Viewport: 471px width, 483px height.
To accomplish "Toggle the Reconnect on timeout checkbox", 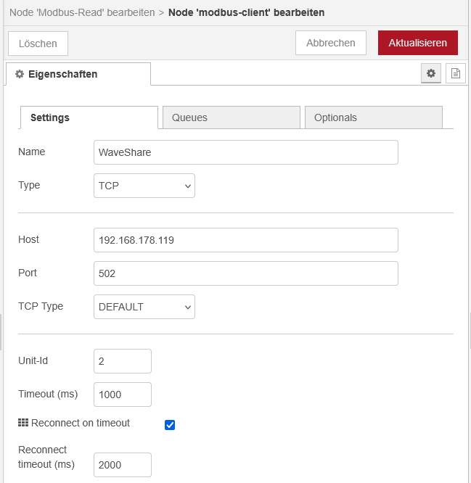I will [170, 424].
